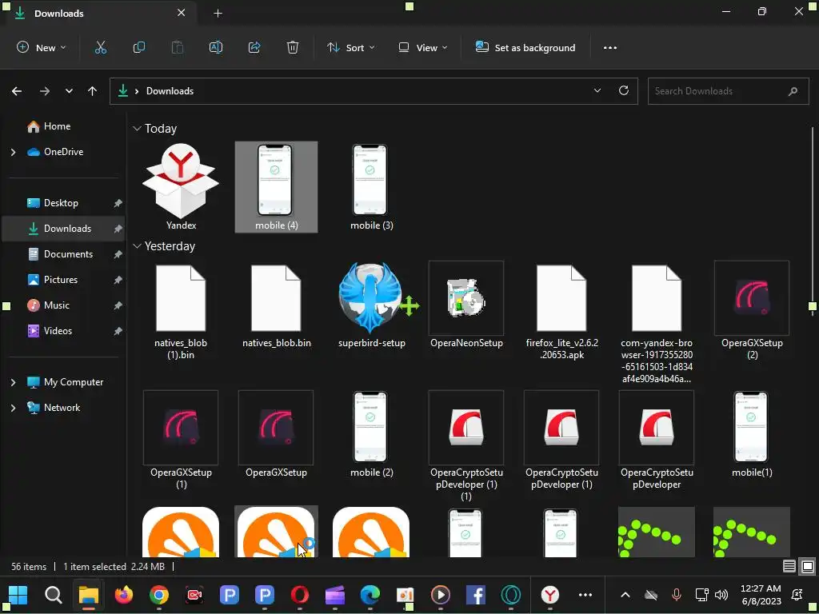819x614 pixels.
Task: Share the selected file with the toolbar icon
Action: [x=254, y=47]
